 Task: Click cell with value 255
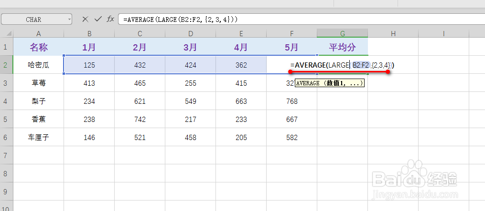click(190, 83)
